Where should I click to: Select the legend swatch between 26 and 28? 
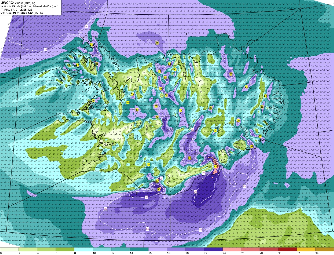click(250, 249)
